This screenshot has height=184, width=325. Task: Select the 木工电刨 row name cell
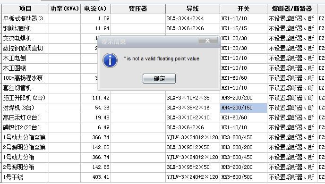pyautogui.click(x=26, y=59)
